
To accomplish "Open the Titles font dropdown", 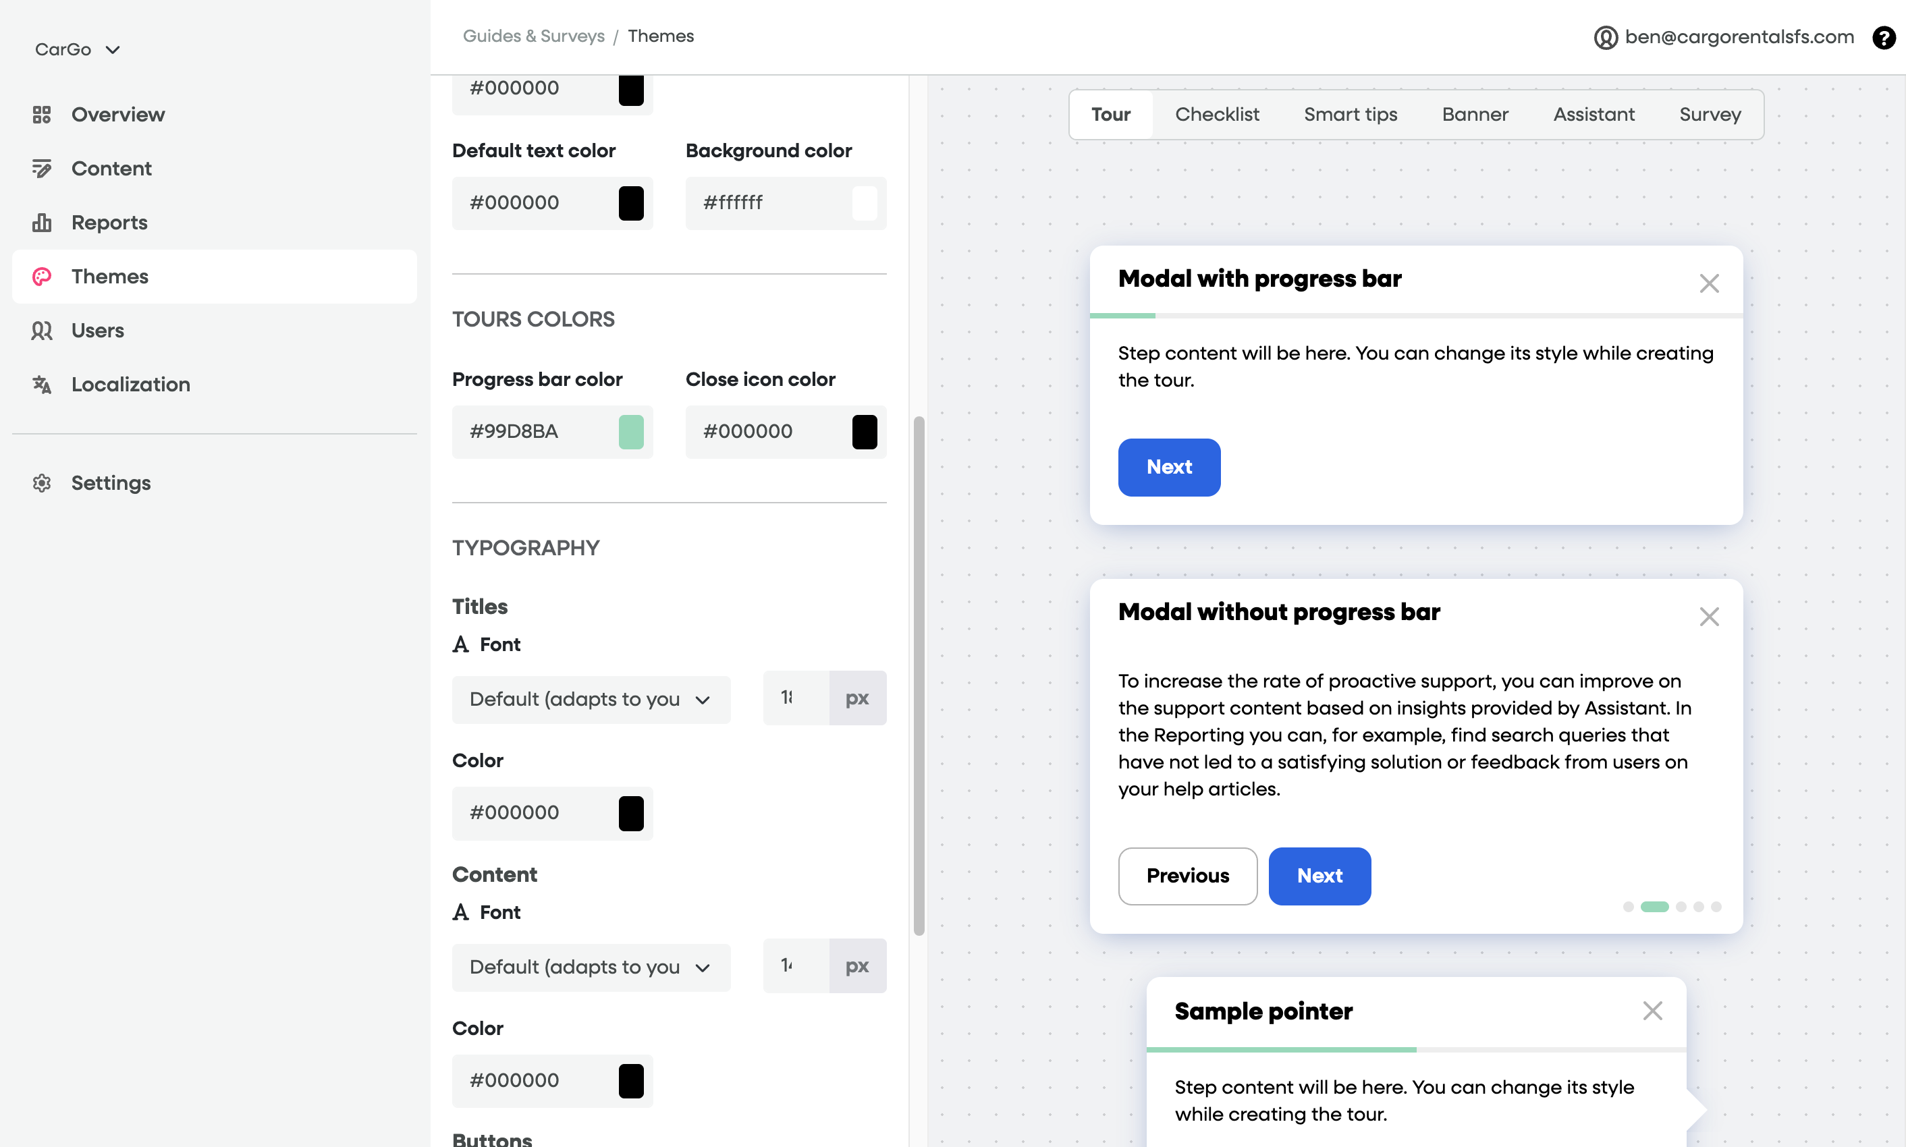I will 591,700.
